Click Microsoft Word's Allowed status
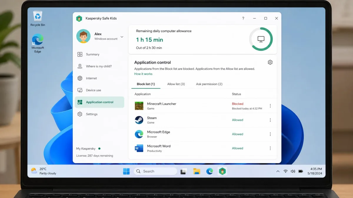The height and width of the screenshot is (198, 353). (x=238, y=148)
